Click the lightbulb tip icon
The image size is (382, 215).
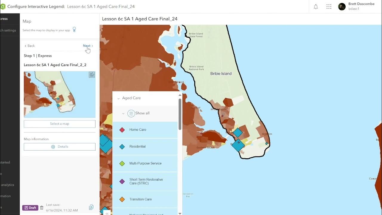(x=74, y=30)
